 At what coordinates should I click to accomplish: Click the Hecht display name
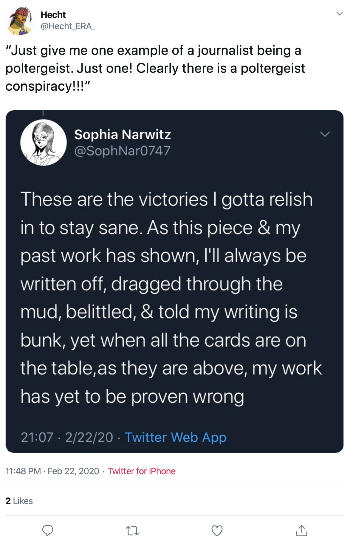pos(53,15)
